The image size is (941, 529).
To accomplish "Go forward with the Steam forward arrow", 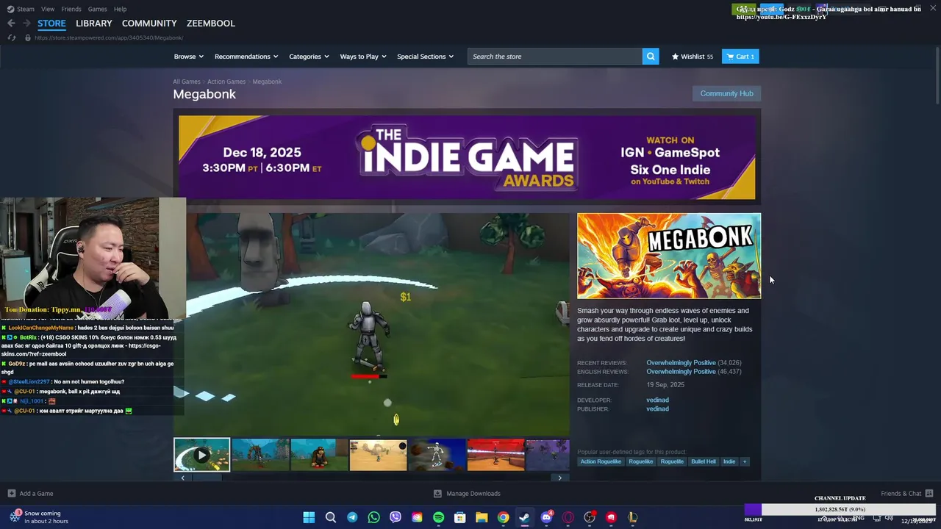I will click(x=26, y=24).
